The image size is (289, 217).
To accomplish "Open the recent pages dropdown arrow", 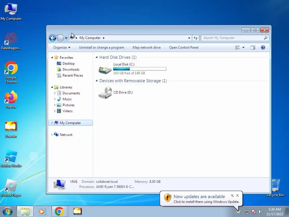I will [66, 38].
